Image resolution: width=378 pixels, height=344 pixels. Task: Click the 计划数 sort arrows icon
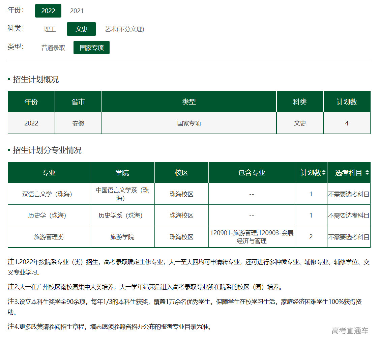click(324, 172)
